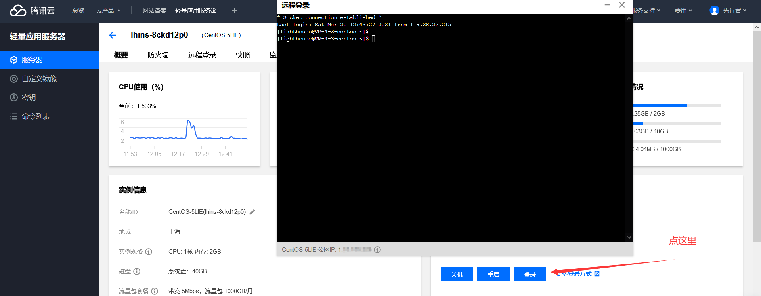Image resolution: width=761 pixels, height=296 pixels.
Task: Click the CPU: 1核 内存: 2GB value
Action: coord(195,252)
